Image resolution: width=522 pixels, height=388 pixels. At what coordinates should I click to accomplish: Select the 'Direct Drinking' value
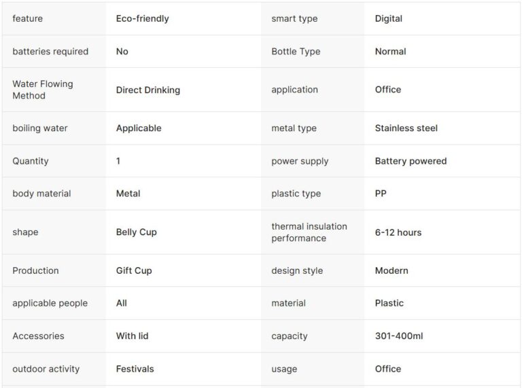click(x=147, y=90)
